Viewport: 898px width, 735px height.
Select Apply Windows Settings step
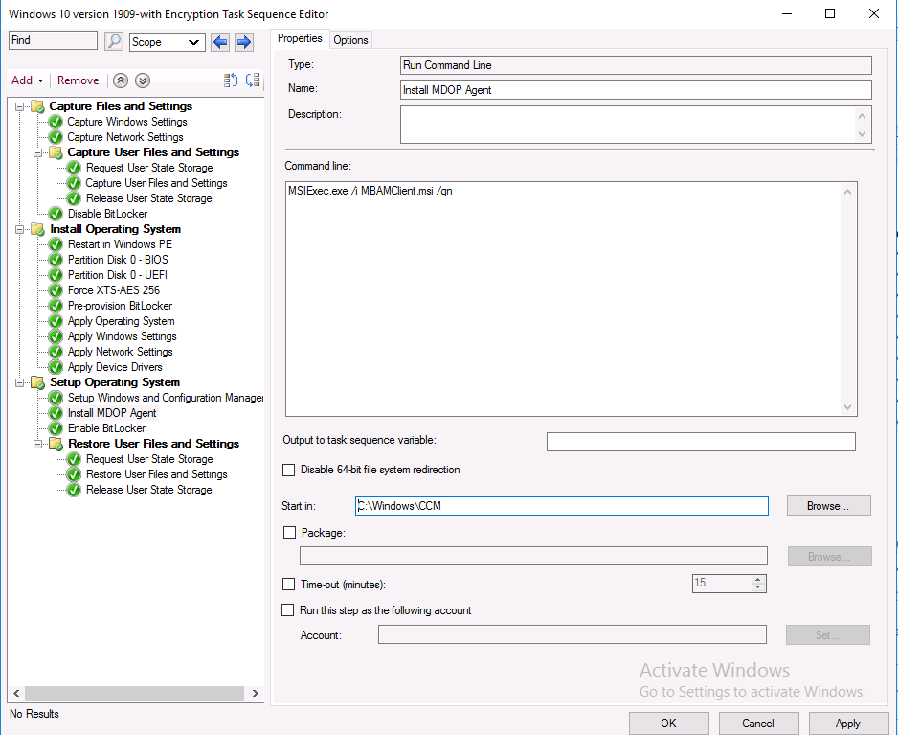click(x=122, y=336)
